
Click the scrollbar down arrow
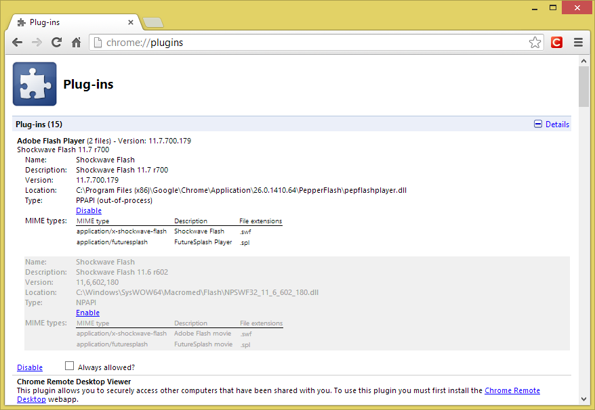pos(583,398)
